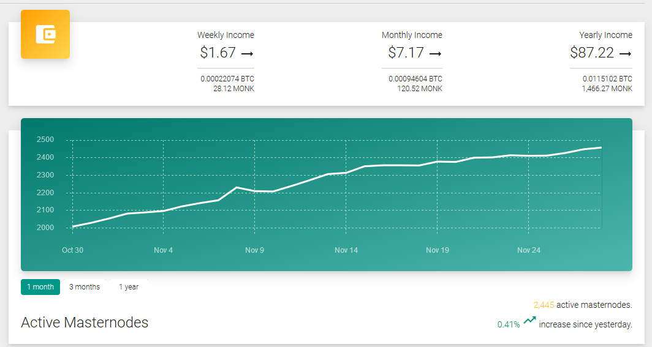Click the chart line peak near Nov 9
This screenshot has height=347, width=652.
[x=237, y=188]
